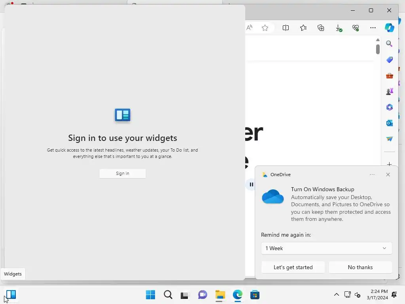The height and width of the screenshot is (304, 405).
Task: Open Copilot in Edge sidebar
Action: point(389,27)
